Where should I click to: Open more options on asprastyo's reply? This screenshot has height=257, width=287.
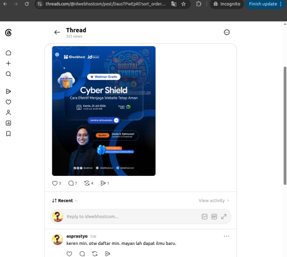click(x=226, y=236)
